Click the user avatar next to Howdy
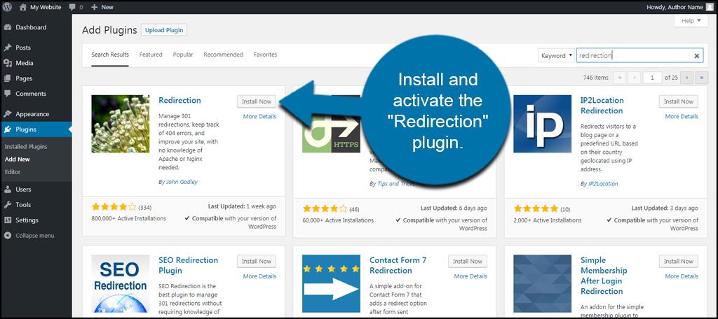The width and height of the screenshot is (718, 319). [710, 7]
